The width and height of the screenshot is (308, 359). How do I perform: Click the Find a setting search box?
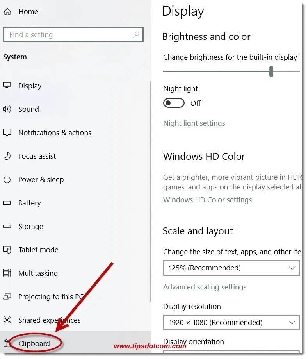73,34
